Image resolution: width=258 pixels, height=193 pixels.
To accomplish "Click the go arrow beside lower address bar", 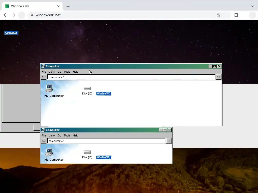I will pyautogui.click(x=169, y=141).
